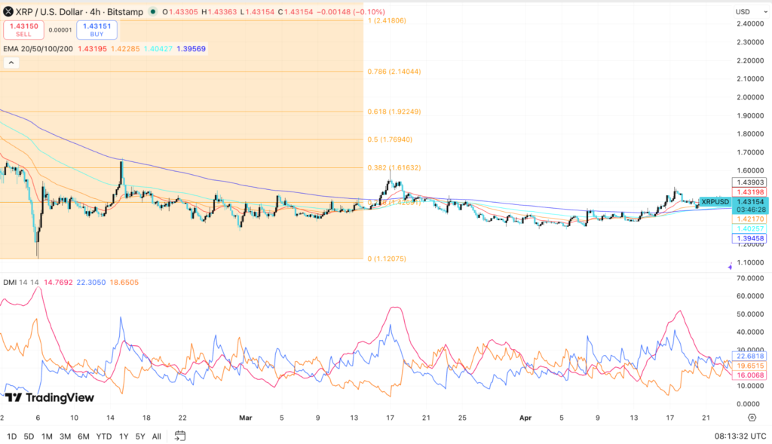Click the XRPUSD price label on the right axis
Viewport: 772px width, 444px height.
click(714, 202)
